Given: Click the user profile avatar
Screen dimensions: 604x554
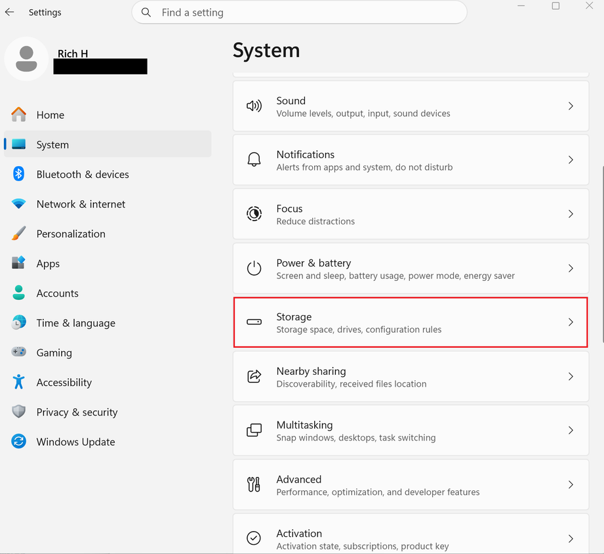Looking at the screenshot, I should coord(26,58).
